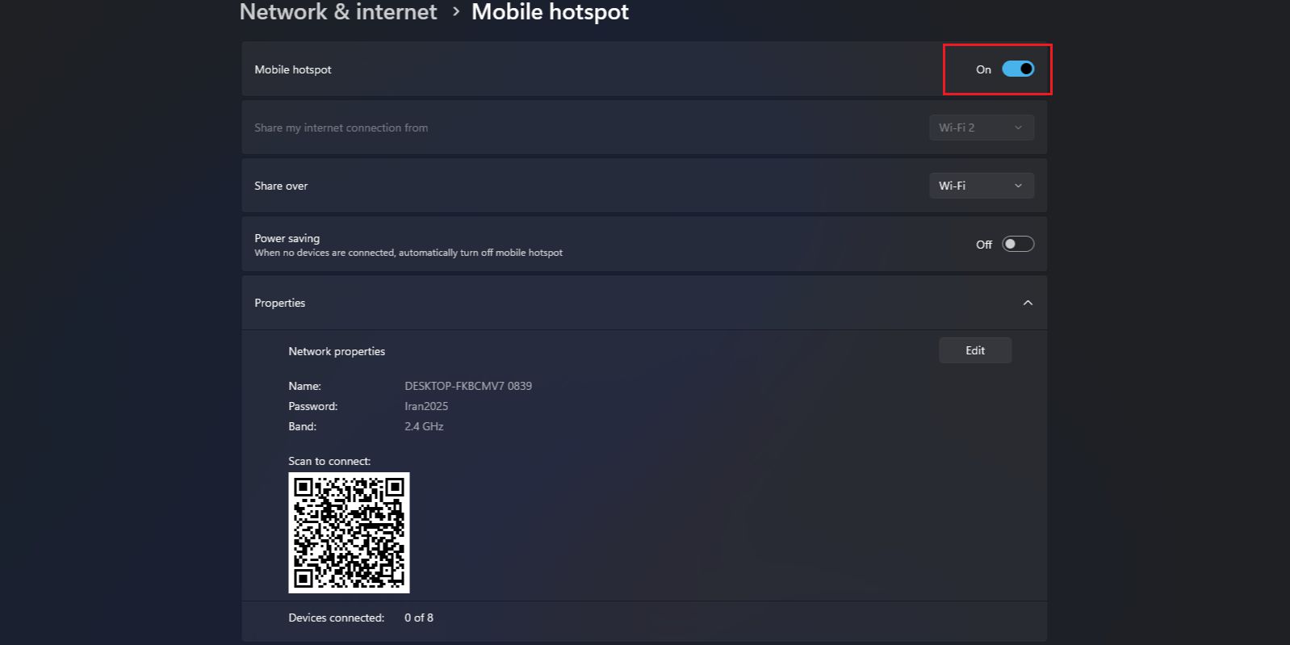
Task: Toggle Mobile hotspot switch to Off
Action: [x=1018, y=69]
